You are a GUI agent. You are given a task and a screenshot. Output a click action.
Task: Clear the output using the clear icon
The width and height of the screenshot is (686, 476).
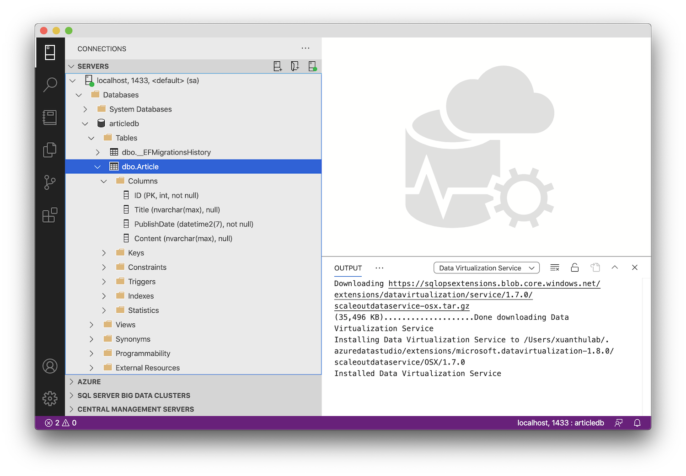pyautogui.click(x=555, y=267)
